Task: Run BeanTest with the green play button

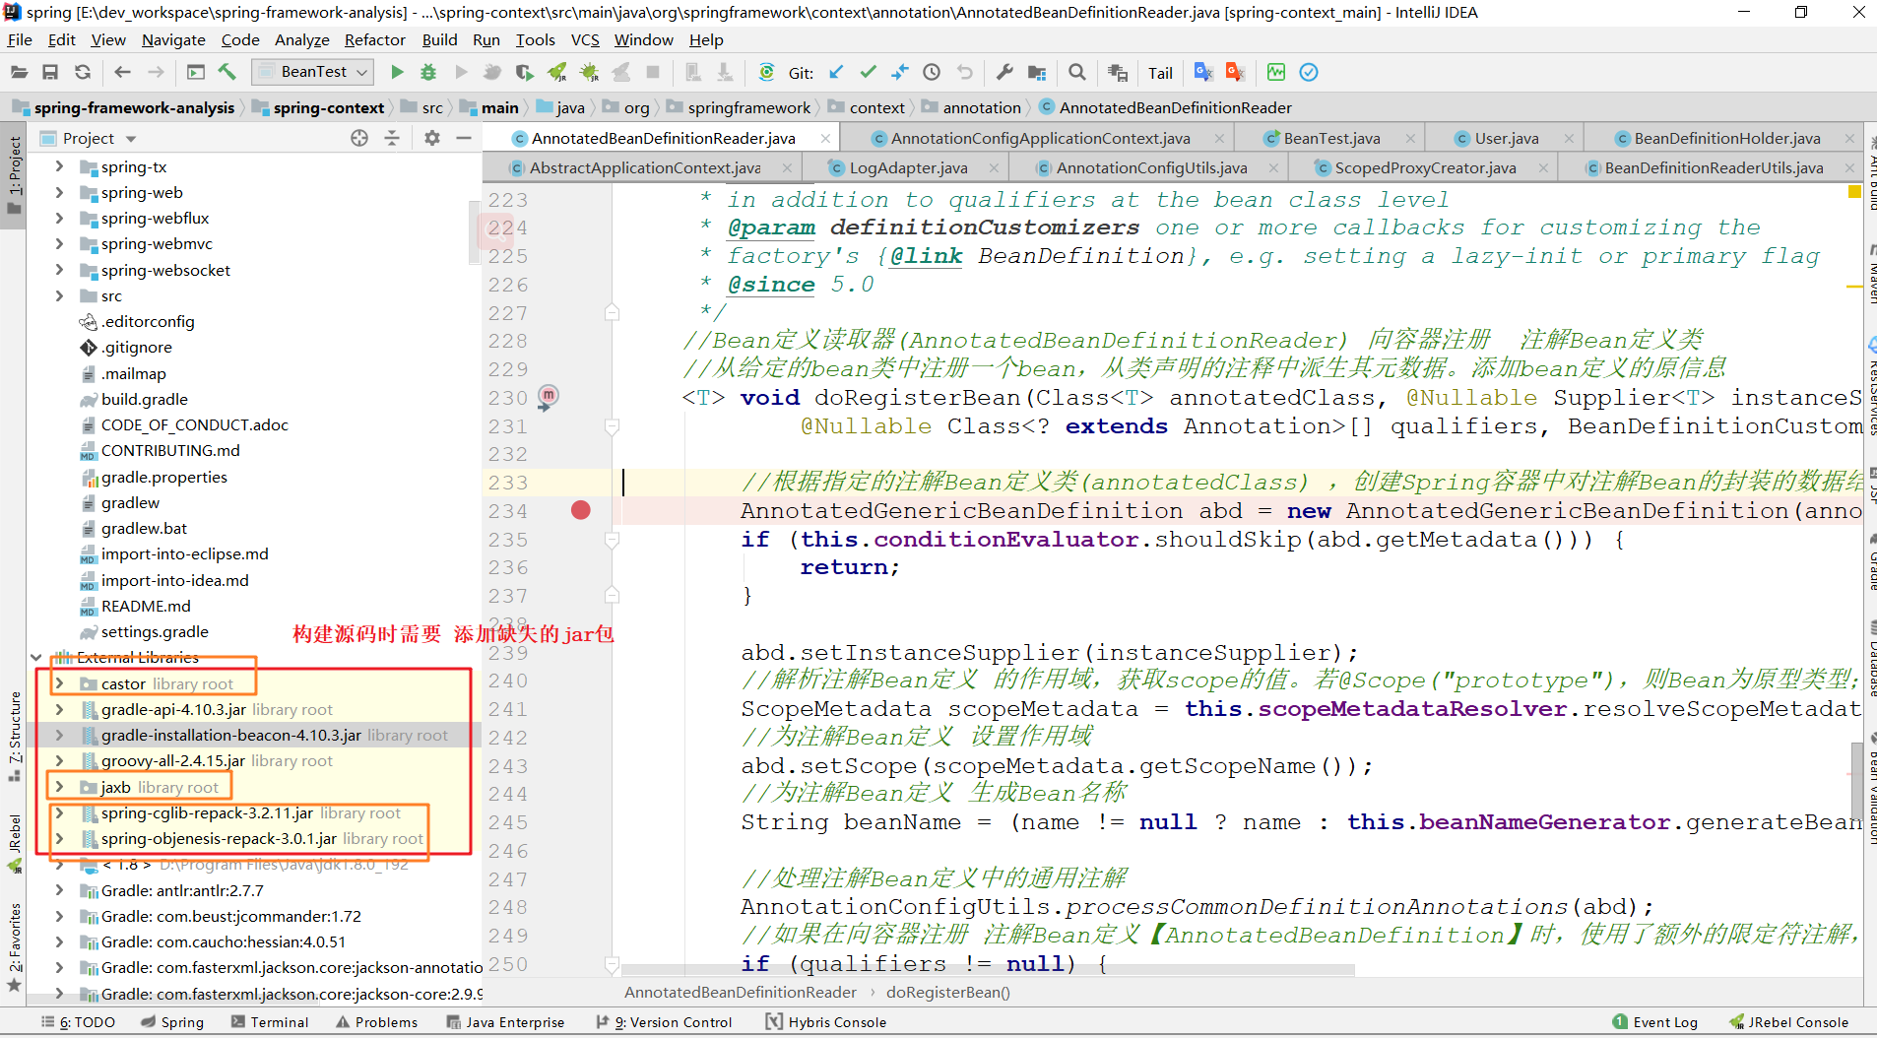Action: [397, 72]
